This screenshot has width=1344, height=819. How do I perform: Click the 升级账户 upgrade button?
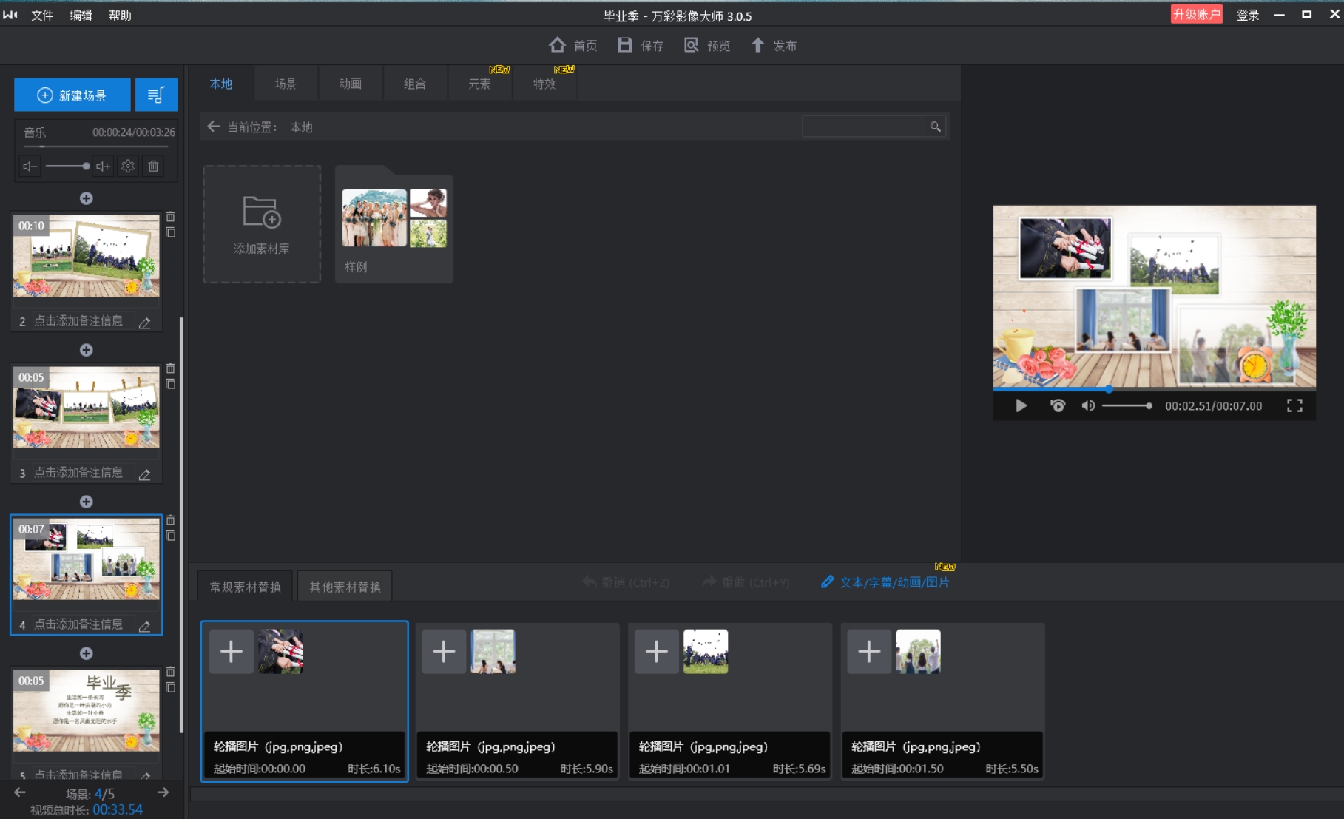point(1196,14)
